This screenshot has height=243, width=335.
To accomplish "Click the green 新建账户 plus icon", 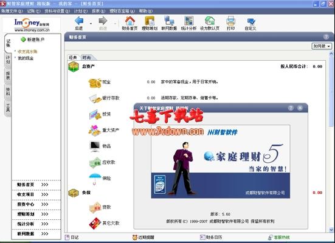I will coord(23,39).
